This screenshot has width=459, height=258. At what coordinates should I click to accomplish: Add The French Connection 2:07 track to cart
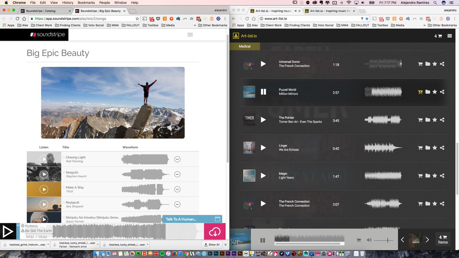[420, 203]
